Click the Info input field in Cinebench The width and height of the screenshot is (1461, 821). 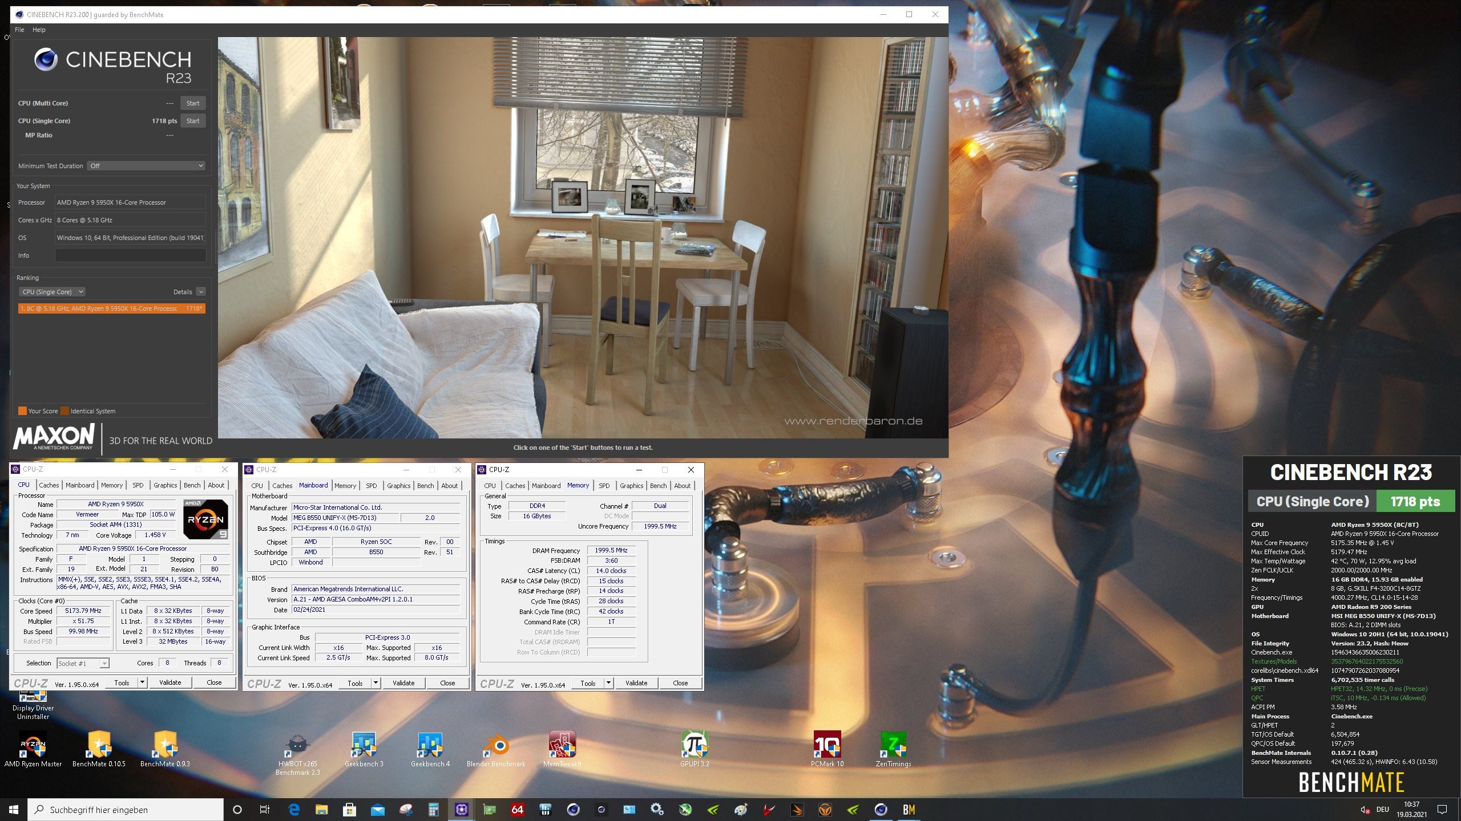[x=130, y=255]
